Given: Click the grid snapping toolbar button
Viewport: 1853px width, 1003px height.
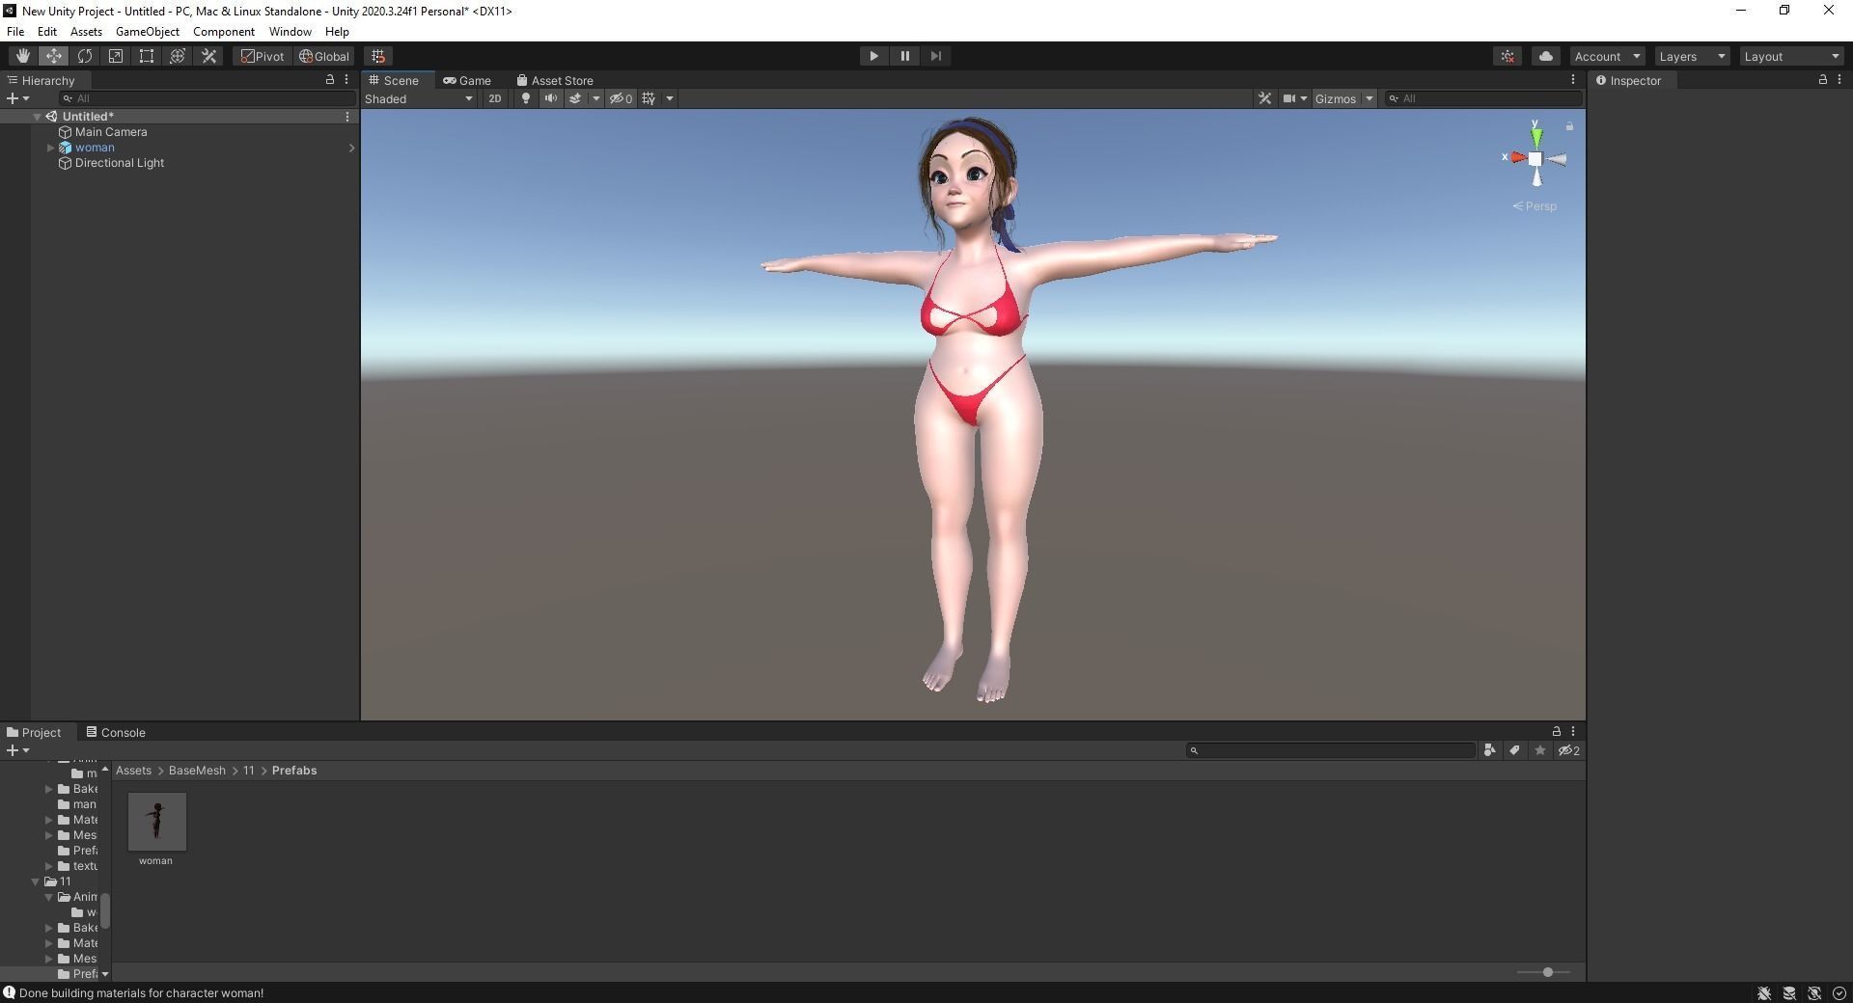Looking at the screenshot, I should click(378, 56).
